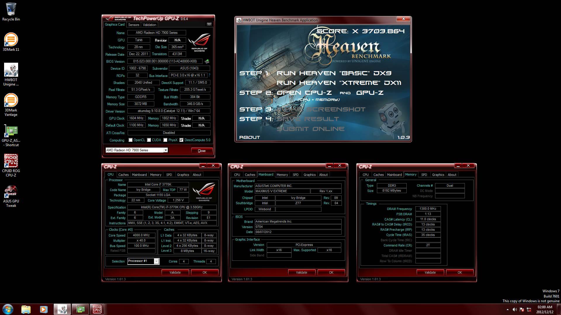Open About tab in the CPU-Z CPU window

click(197, 175)
